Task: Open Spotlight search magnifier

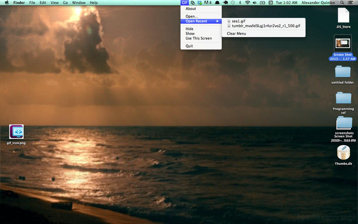Action: click(x=342, y=3)
